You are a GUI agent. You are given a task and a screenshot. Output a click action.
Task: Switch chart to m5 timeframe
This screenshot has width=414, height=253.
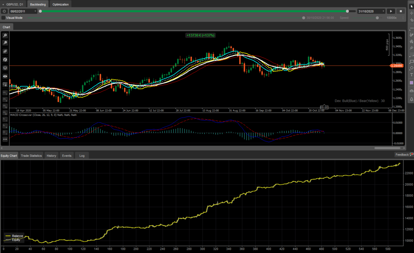point(5,100)
